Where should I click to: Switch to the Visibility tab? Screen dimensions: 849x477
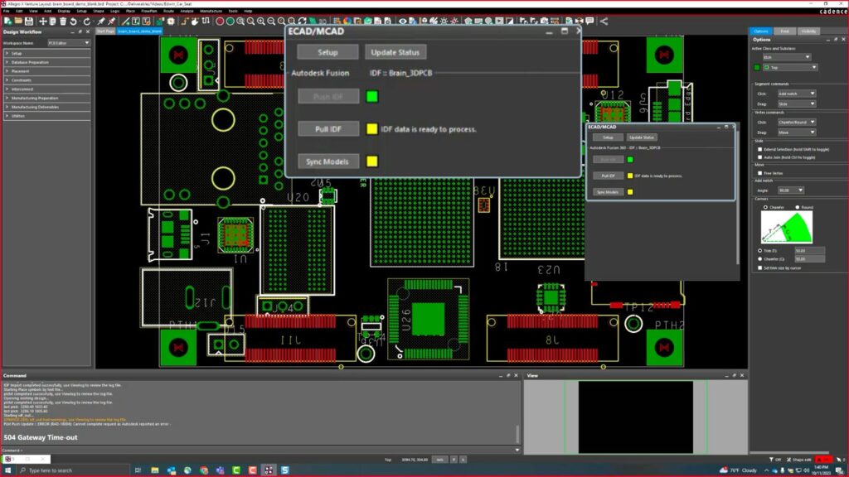808,31
